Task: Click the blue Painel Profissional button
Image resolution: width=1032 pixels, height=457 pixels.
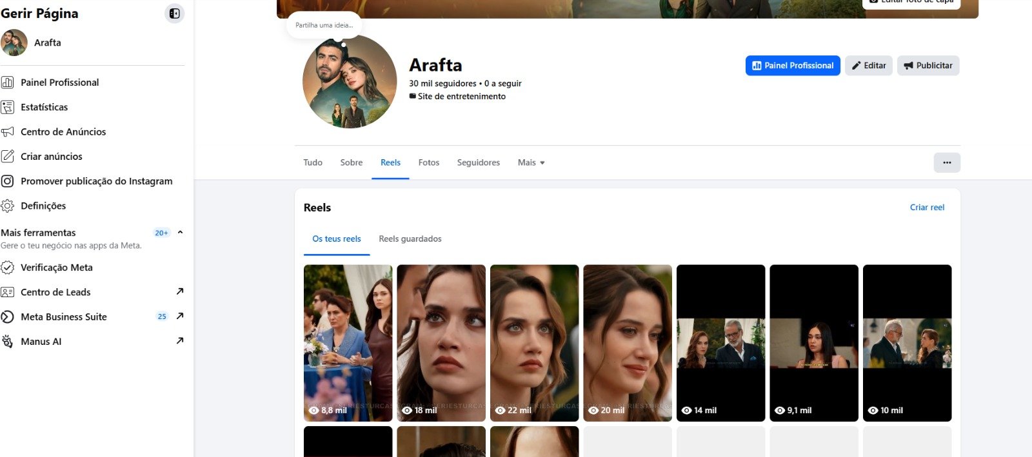Action: (x=793, y=65)
